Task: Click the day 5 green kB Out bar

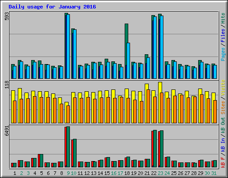Action: pos(41,161)
